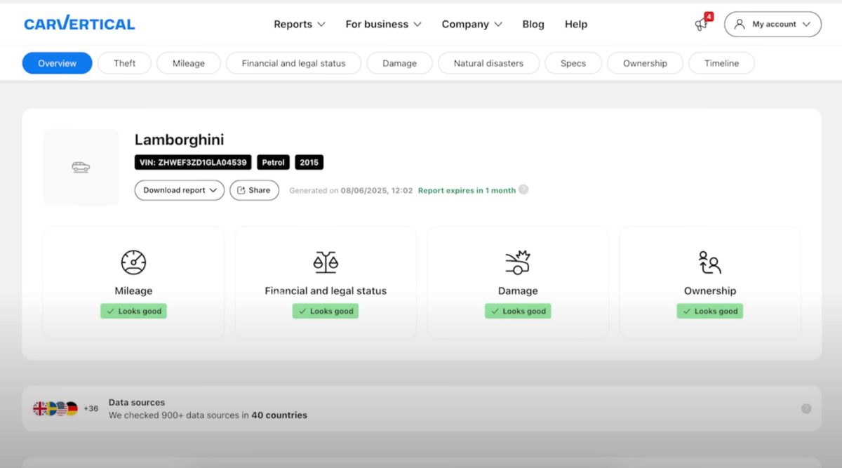Expand the For business menu
The image size is (842, 468).
coord(383,24)
